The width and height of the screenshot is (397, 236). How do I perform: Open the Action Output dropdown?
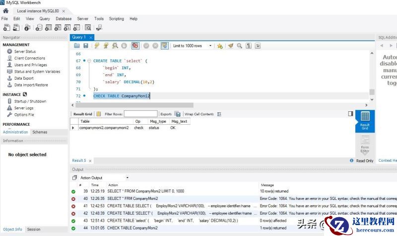pos(127,178)
